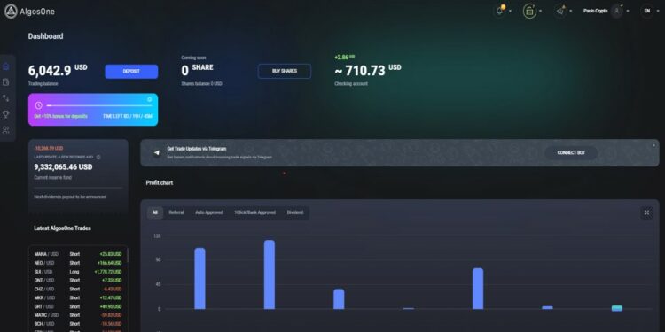665x332 pixels.
Task: Click the 9,332,065.46 USD reserve fund value
Action: click(63, 167)
